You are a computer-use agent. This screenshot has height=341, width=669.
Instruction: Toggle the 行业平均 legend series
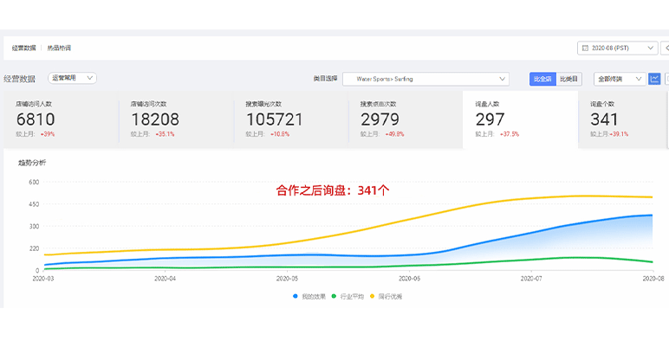pyautogui.click(x=347, y=296)
